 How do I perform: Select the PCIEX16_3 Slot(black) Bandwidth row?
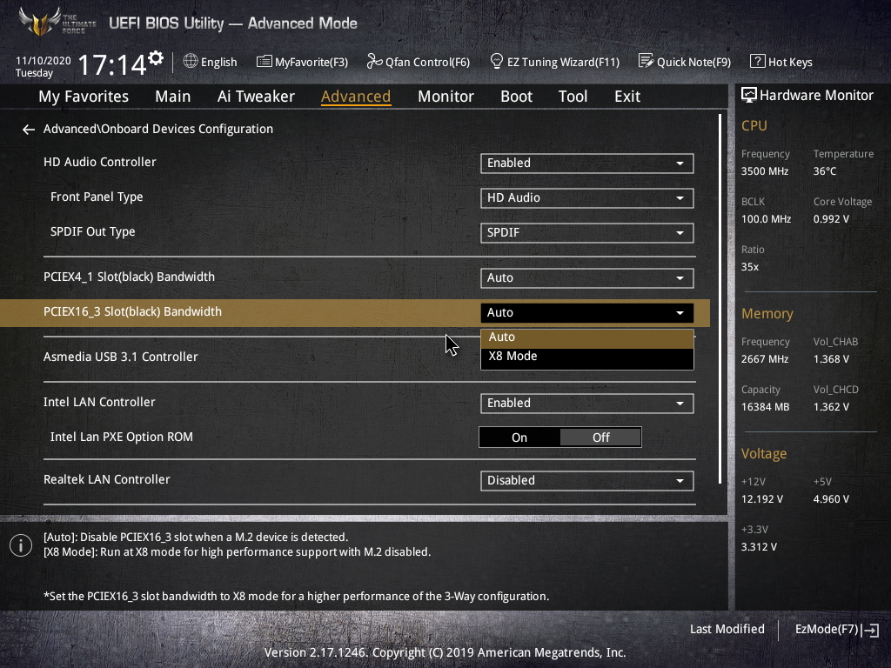point(355,312)
